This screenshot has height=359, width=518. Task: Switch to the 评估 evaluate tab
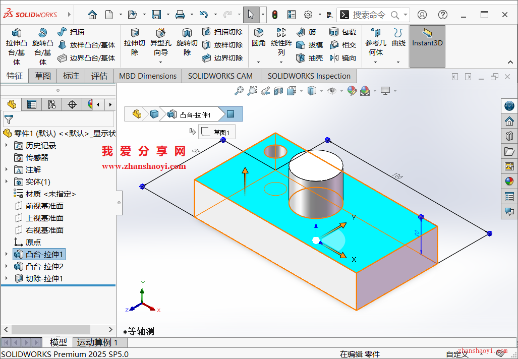[99, 76]
